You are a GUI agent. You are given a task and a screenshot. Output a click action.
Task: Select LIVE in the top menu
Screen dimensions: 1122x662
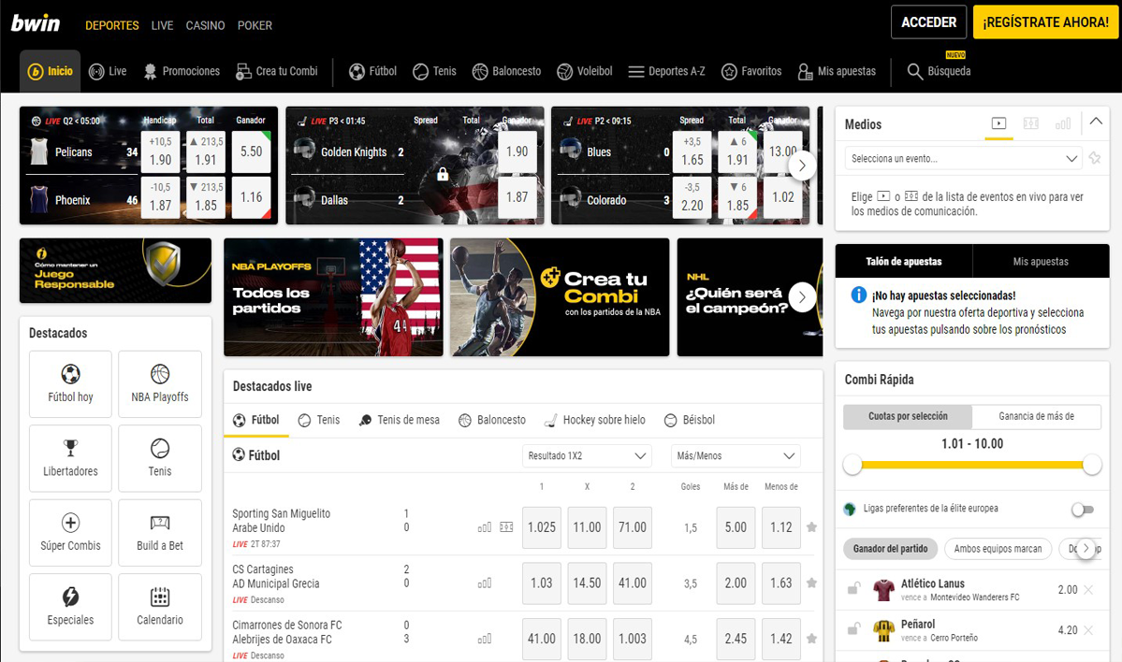coord(162,25)
